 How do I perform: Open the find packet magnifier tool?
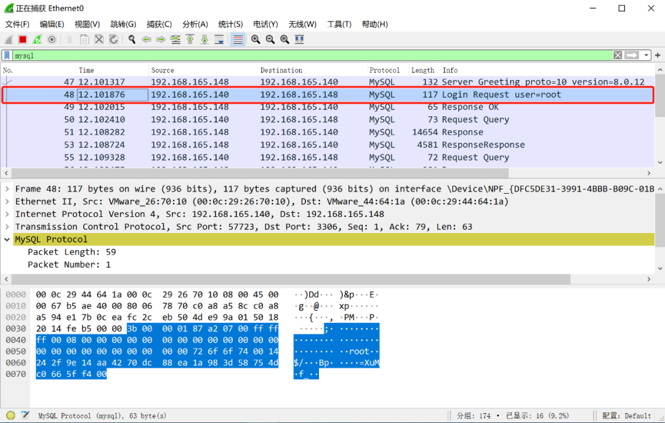[132, 39]
